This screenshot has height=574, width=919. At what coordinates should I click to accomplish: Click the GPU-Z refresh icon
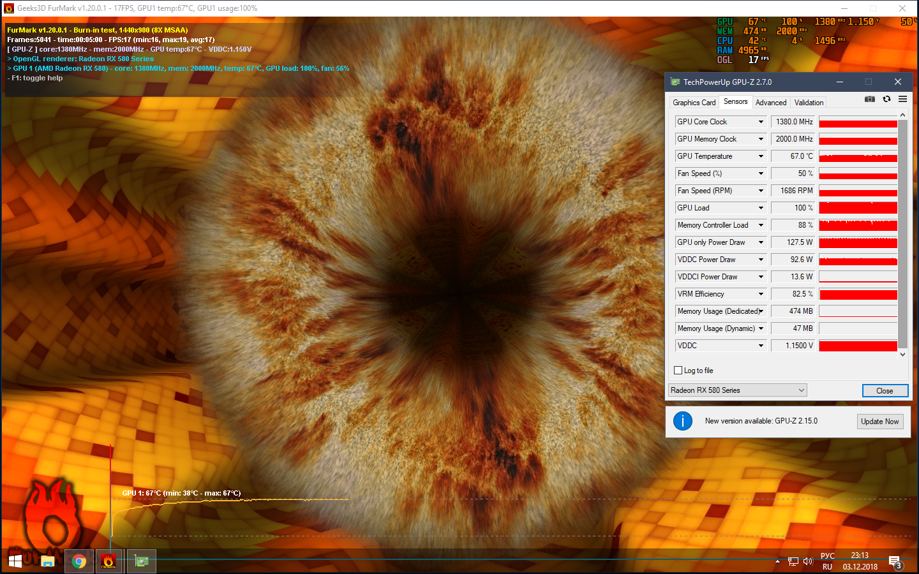(x=886, y=99)
